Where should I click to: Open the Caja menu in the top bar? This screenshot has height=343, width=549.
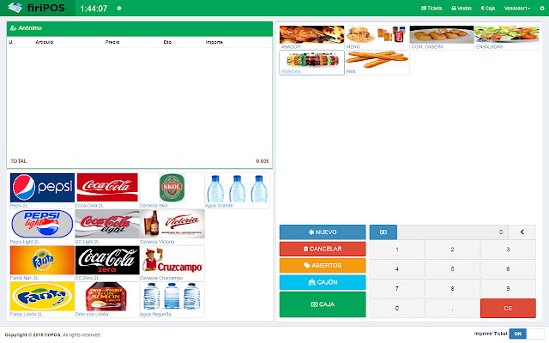(488, 8)
